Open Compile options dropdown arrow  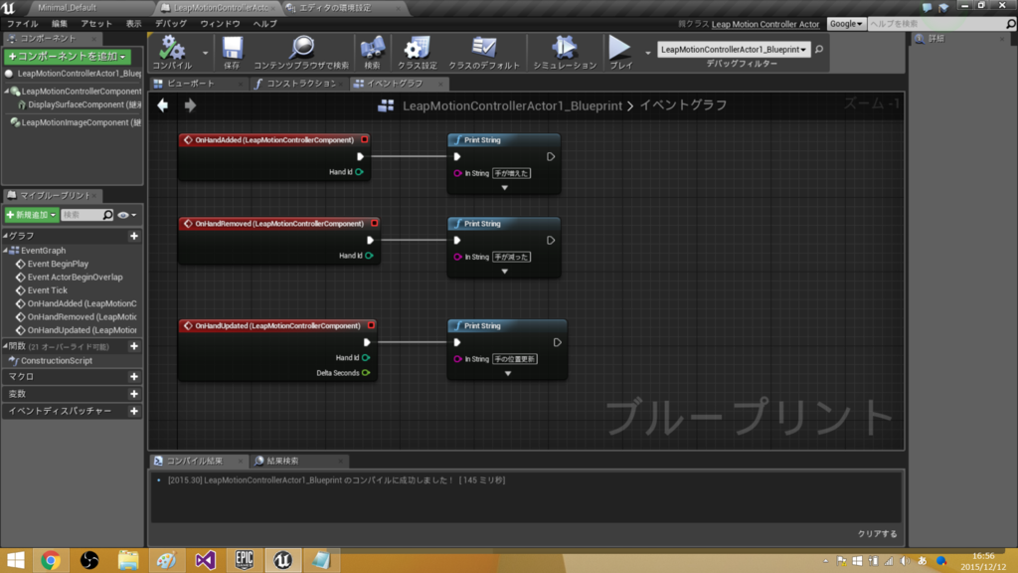click(x=205, y=53)
